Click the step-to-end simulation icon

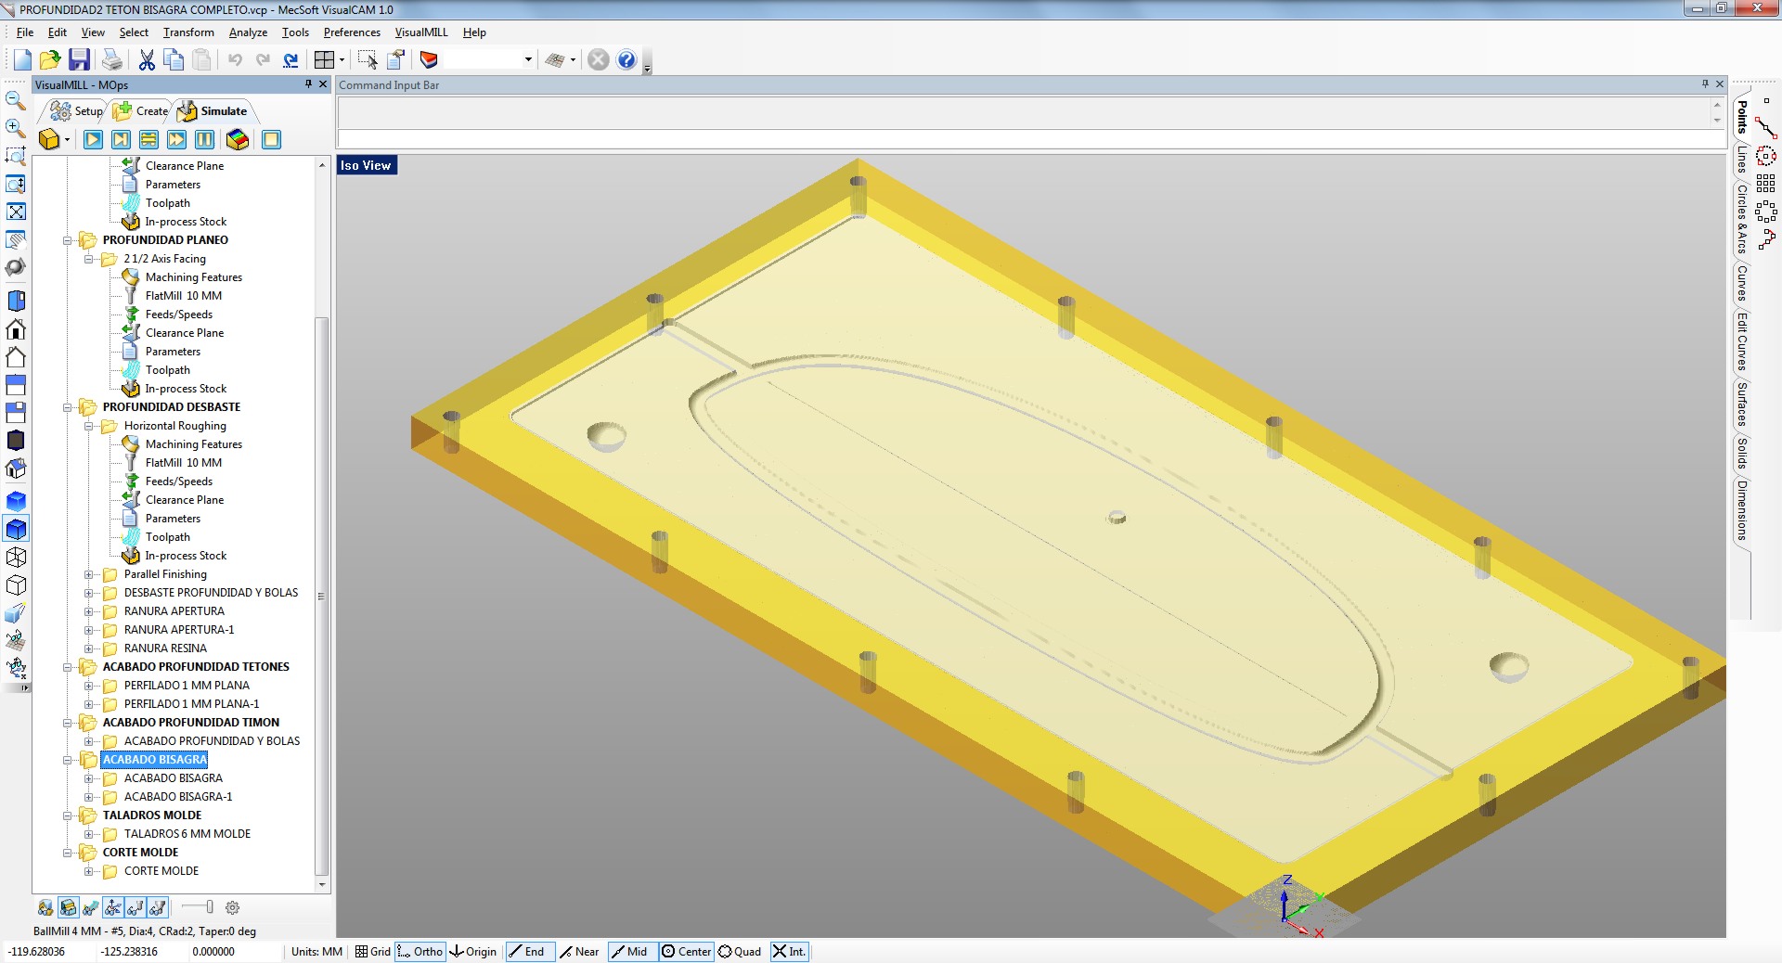(121, 140)
